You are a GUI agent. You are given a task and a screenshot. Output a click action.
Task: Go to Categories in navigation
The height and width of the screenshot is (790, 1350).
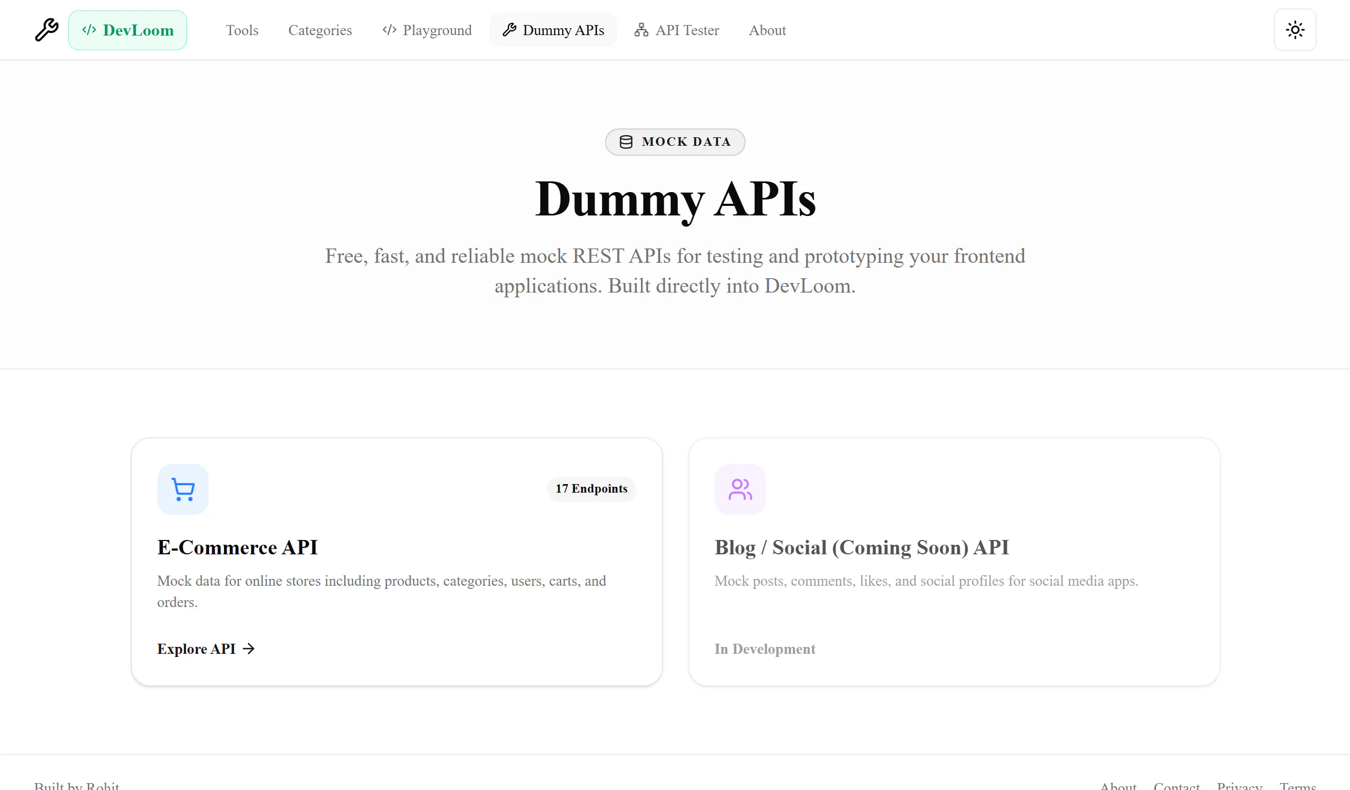click(x=320, y=30)
